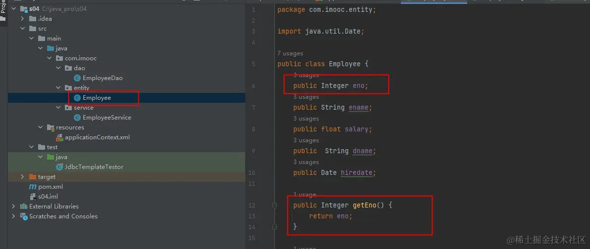Expand External Libraries node

(x=13, y=206)
